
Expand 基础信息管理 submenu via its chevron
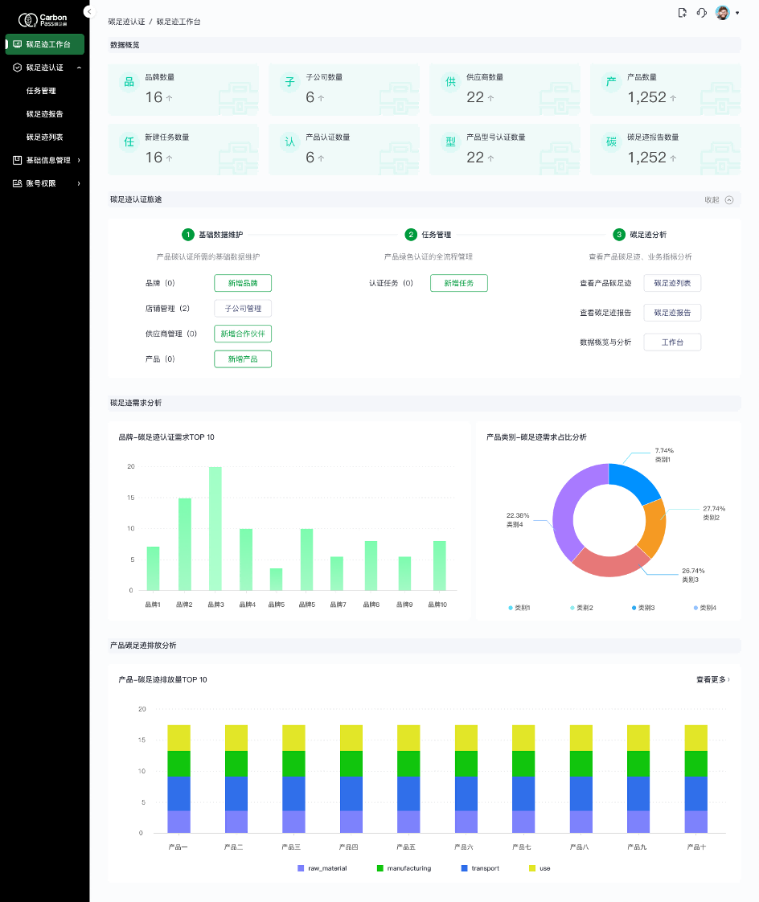click(x=79, y=161)
